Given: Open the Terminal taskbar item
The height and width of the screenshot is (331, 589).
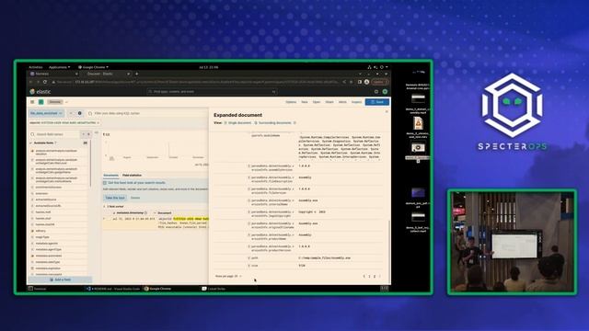Looking at the screenshot, I should coord(37,289).
